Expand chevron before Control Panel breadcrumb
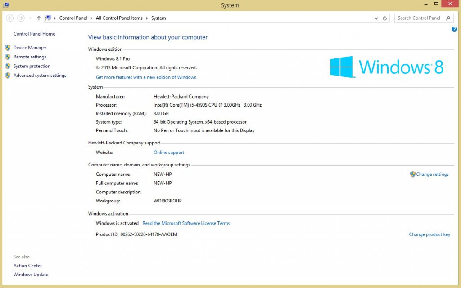 coord(55,18)
